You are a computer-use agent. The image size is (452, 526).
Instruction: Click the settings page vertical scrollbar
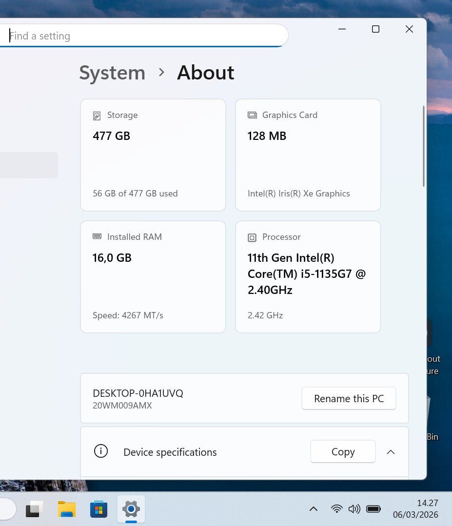[424, 146]
